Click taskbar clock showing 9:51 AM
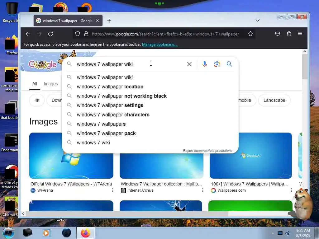Image resolution: width=319 pixels, height=239 pixels. pyautogui.click(x=303, y=233)
